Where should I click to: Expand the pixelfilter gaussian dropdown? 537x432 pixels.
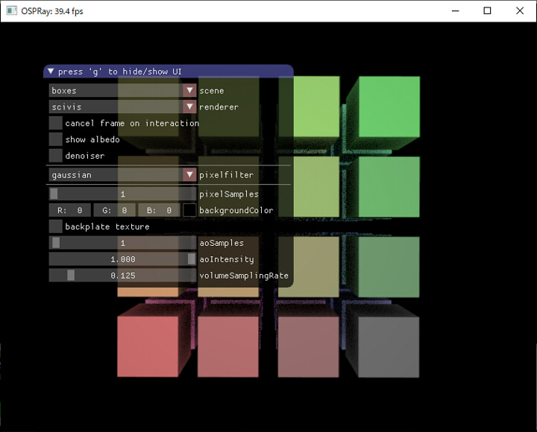click(122, 175)
